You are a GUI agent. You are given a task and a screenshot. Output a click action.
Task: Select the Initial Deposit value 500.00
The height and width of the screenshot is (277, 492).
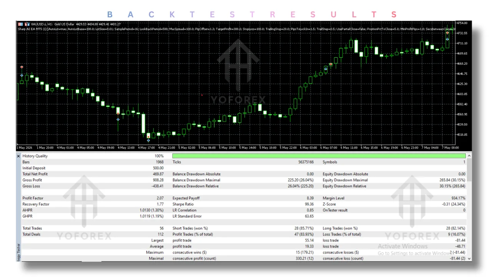158,168
